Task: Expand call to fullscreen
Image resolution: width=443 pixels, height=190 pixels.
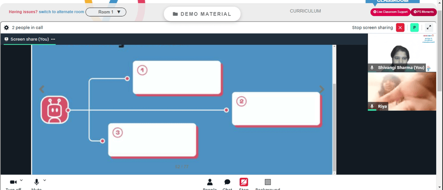Action: pyautogui.click(x=429, y=28)
